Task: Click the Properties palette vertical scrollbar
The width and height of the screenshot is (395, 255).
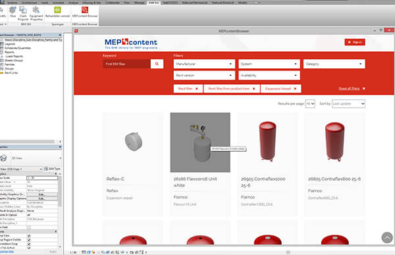Action: (60, 191)
